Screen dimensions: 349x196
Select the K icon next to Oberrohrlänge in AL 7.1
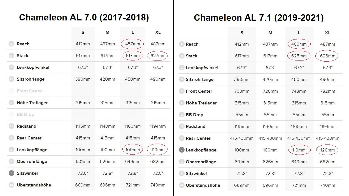(x=182, y=162)
